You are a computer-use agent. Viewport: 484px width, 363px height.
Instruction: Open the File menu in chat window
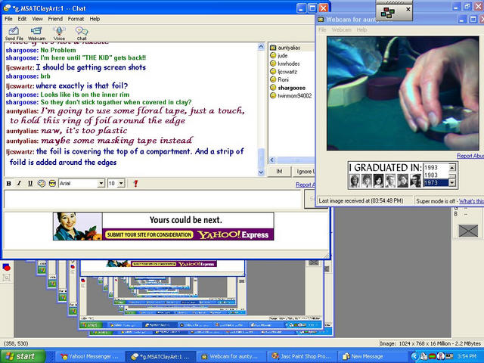point(8,19)
